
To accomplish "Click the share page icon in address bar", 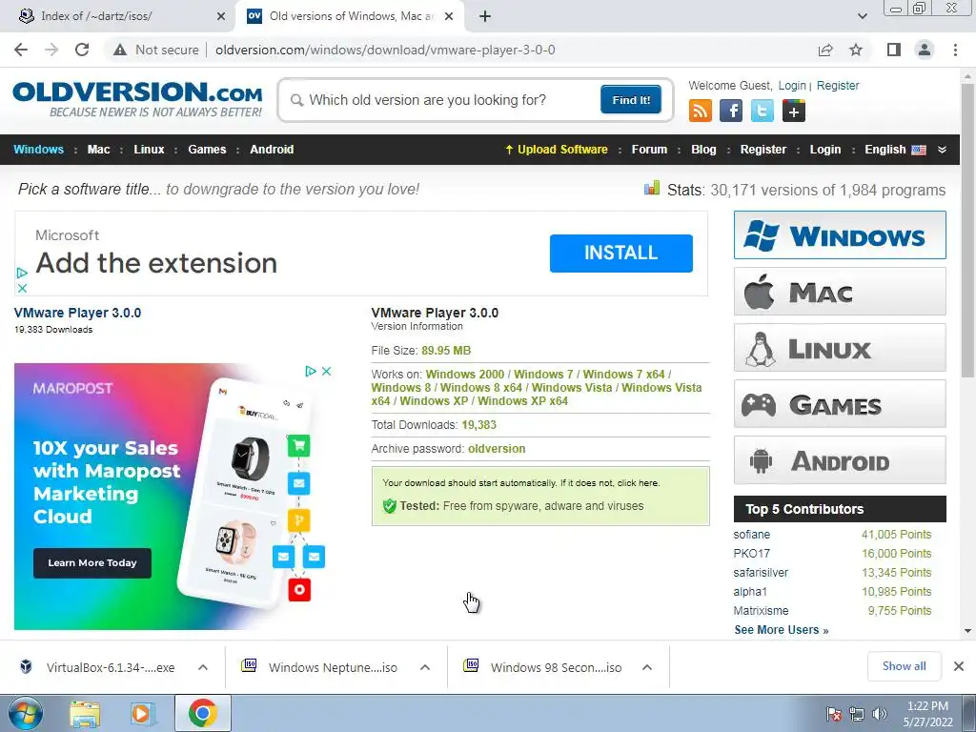I will [x=825, y=50].
